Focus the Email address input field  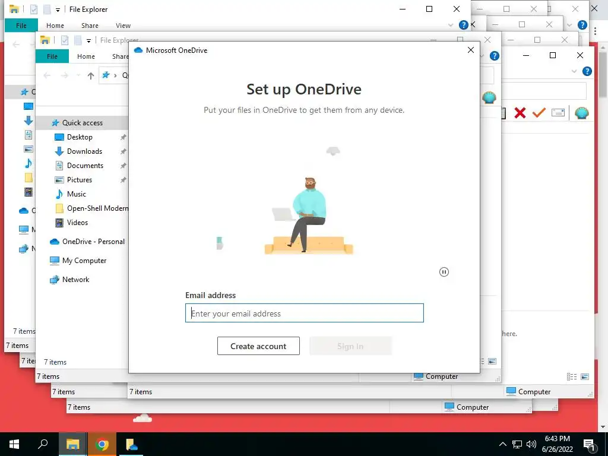click(x=305, y=313)
